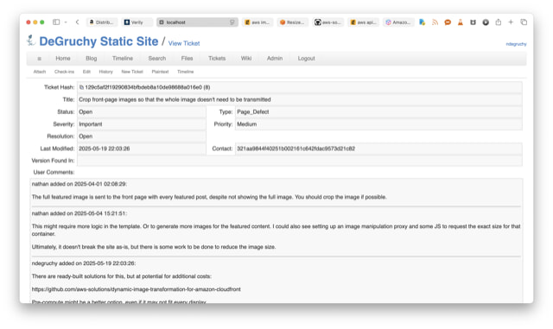Click the New Ticket submenu link
The image size is (553, 329).
(x=132, y=72)
